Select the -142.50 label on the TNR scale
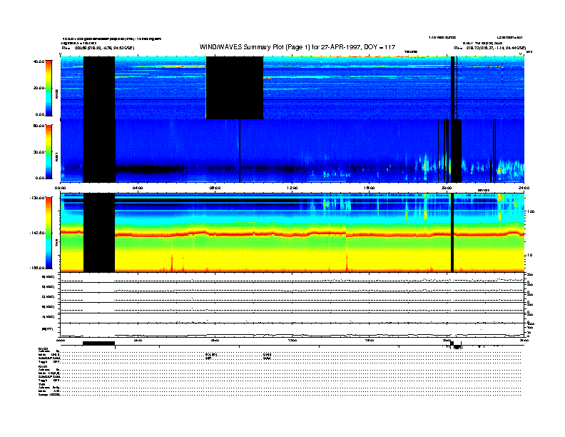Screen dimensions: 565x437 38,233
